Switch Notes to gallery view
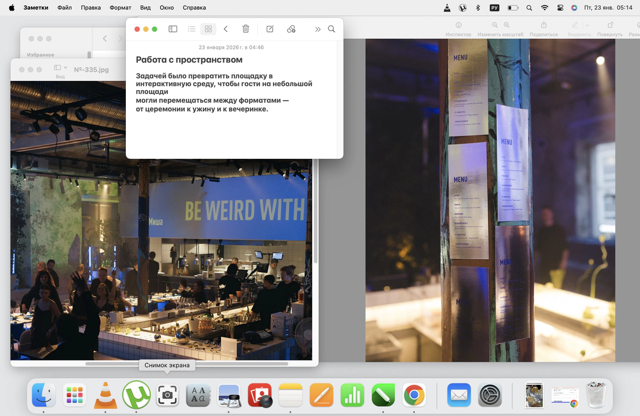This screenshot has height=416, width=640. [208, 29]
